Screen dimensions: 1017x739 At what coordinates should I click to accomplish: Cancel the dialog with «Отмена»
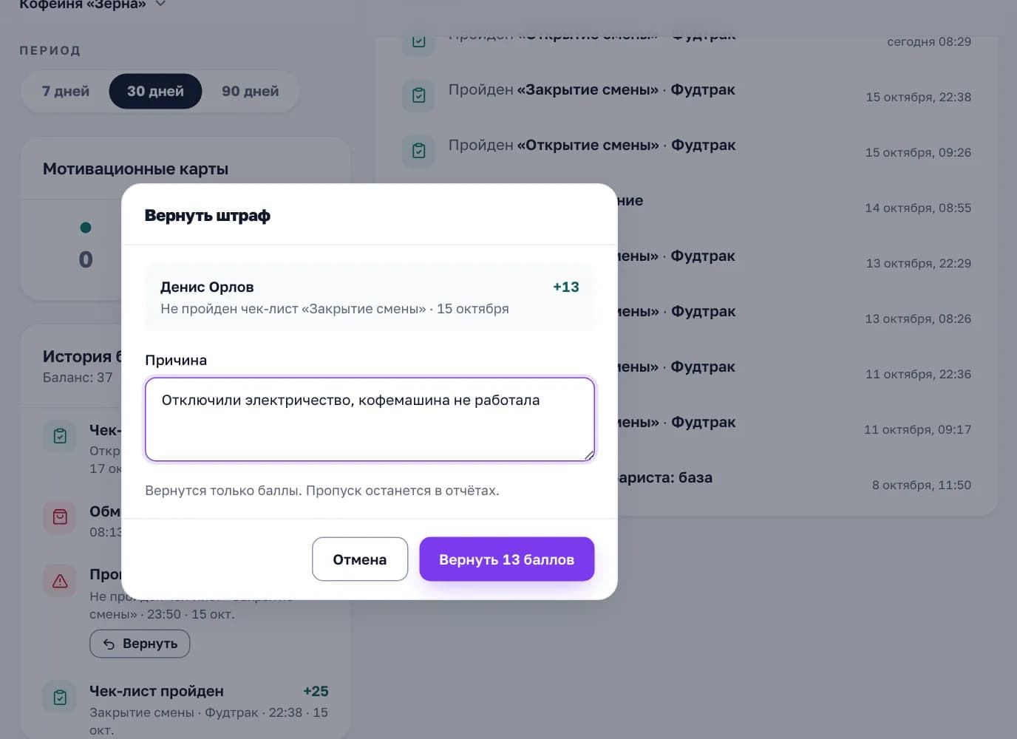click(x=360, y=559)
